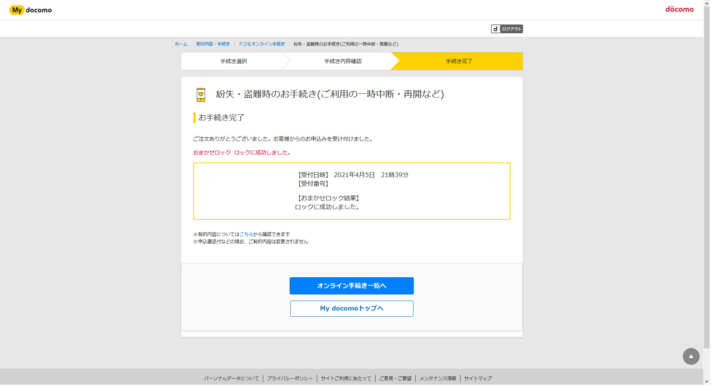The width and height of the screenshot is (713, 387).
Task: Select the 手続き完了 step
Action: pyautogui.click(x=459, y=61)
